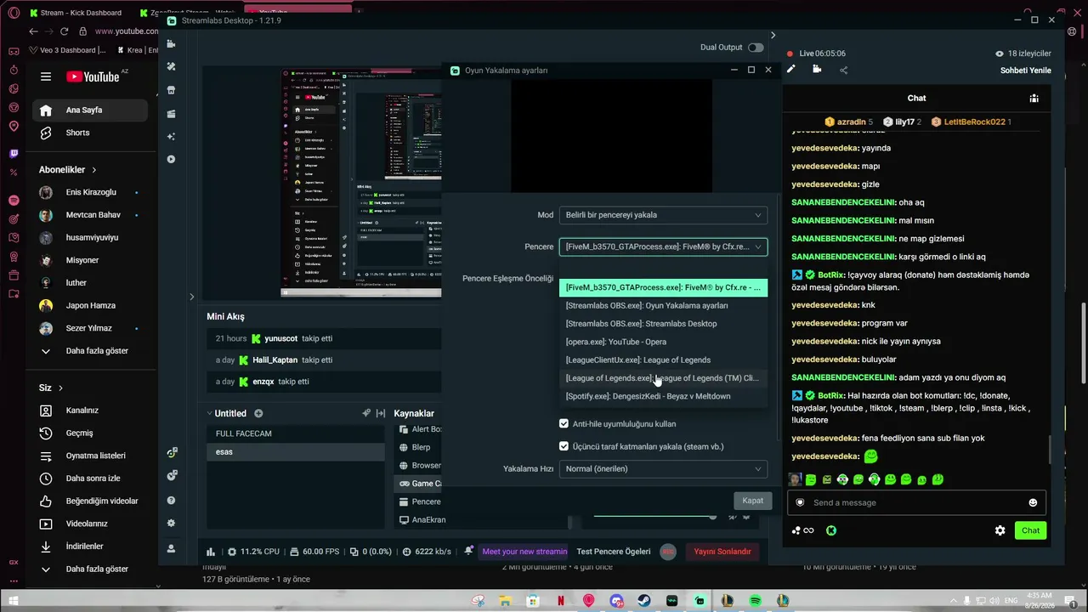Select Streamlabs OBS Oyun Yakalama ayarları option

pos(663,306)
